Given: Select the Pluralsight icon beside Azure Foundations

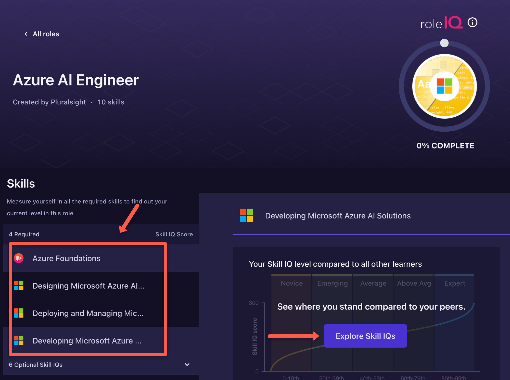Looking at the screenshot, I should pyautogui.click(x=18, y=258).
